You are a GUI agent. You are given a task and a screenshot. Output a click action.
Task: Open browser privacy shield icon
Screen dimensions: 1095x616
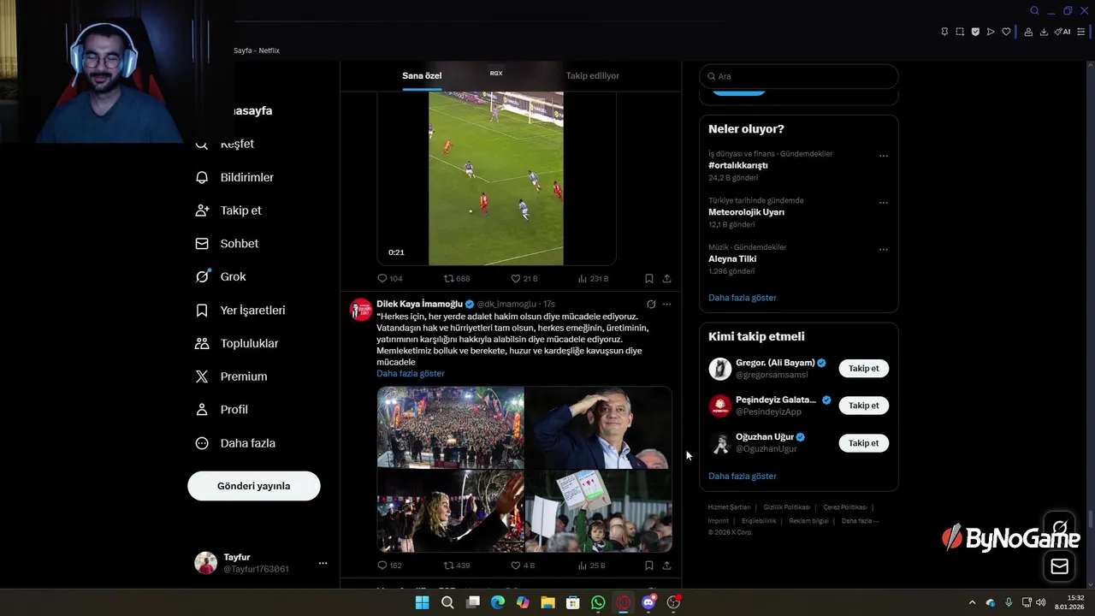pyautogui.click(x=975, y=32)
